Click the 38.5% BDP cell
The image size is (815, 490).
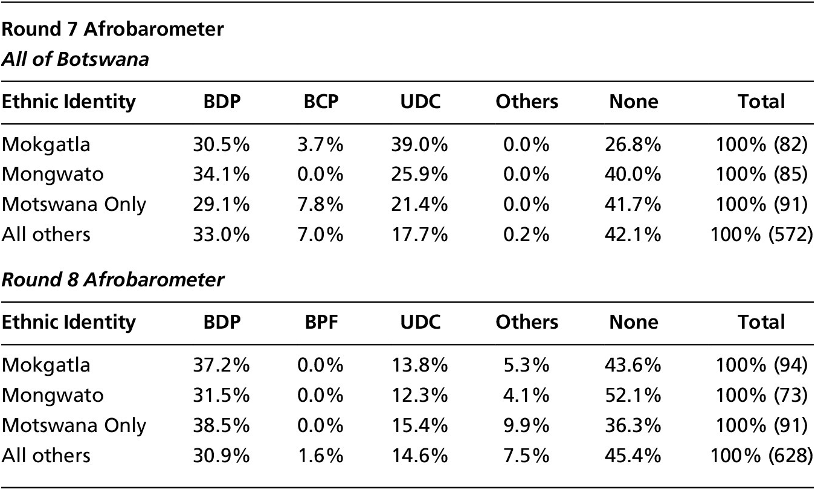[x=222, y=425]
